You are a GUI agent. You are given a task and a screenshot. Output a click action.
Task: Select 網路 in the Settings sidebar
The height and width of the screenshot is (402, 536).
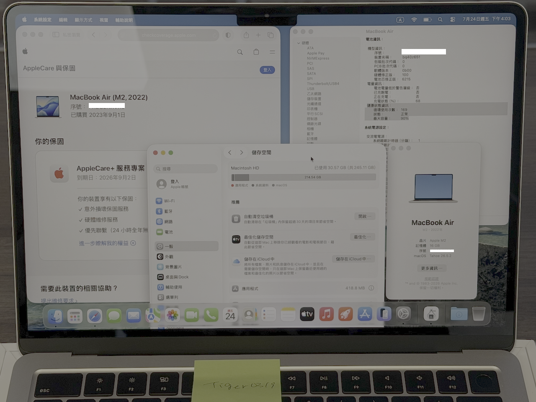pyautogui.click(x=186, y=222)
